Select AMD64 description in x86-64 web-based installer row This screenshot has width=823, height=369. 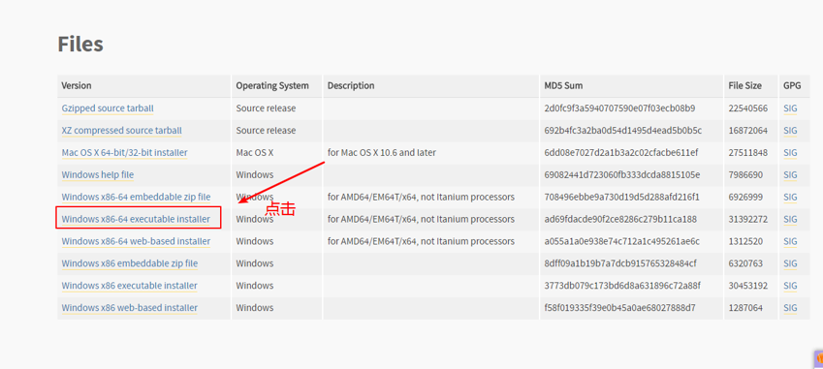[421, 241]
